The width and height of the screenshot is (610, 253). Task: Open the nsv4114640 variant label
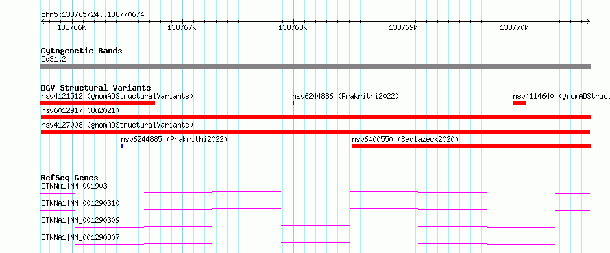click(x=561, y=96)
